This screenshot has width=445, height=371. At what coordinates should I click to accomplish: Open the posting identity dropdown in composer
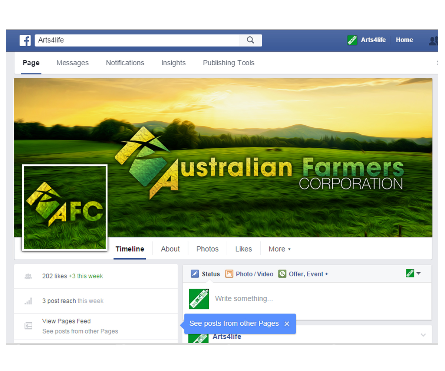click(413, 273)
